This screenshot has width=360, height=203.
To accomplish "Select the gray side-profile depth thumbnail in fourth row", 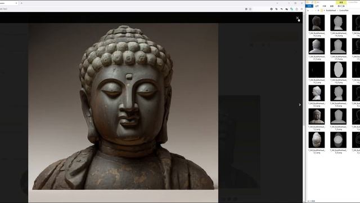I will click(338, 93).
